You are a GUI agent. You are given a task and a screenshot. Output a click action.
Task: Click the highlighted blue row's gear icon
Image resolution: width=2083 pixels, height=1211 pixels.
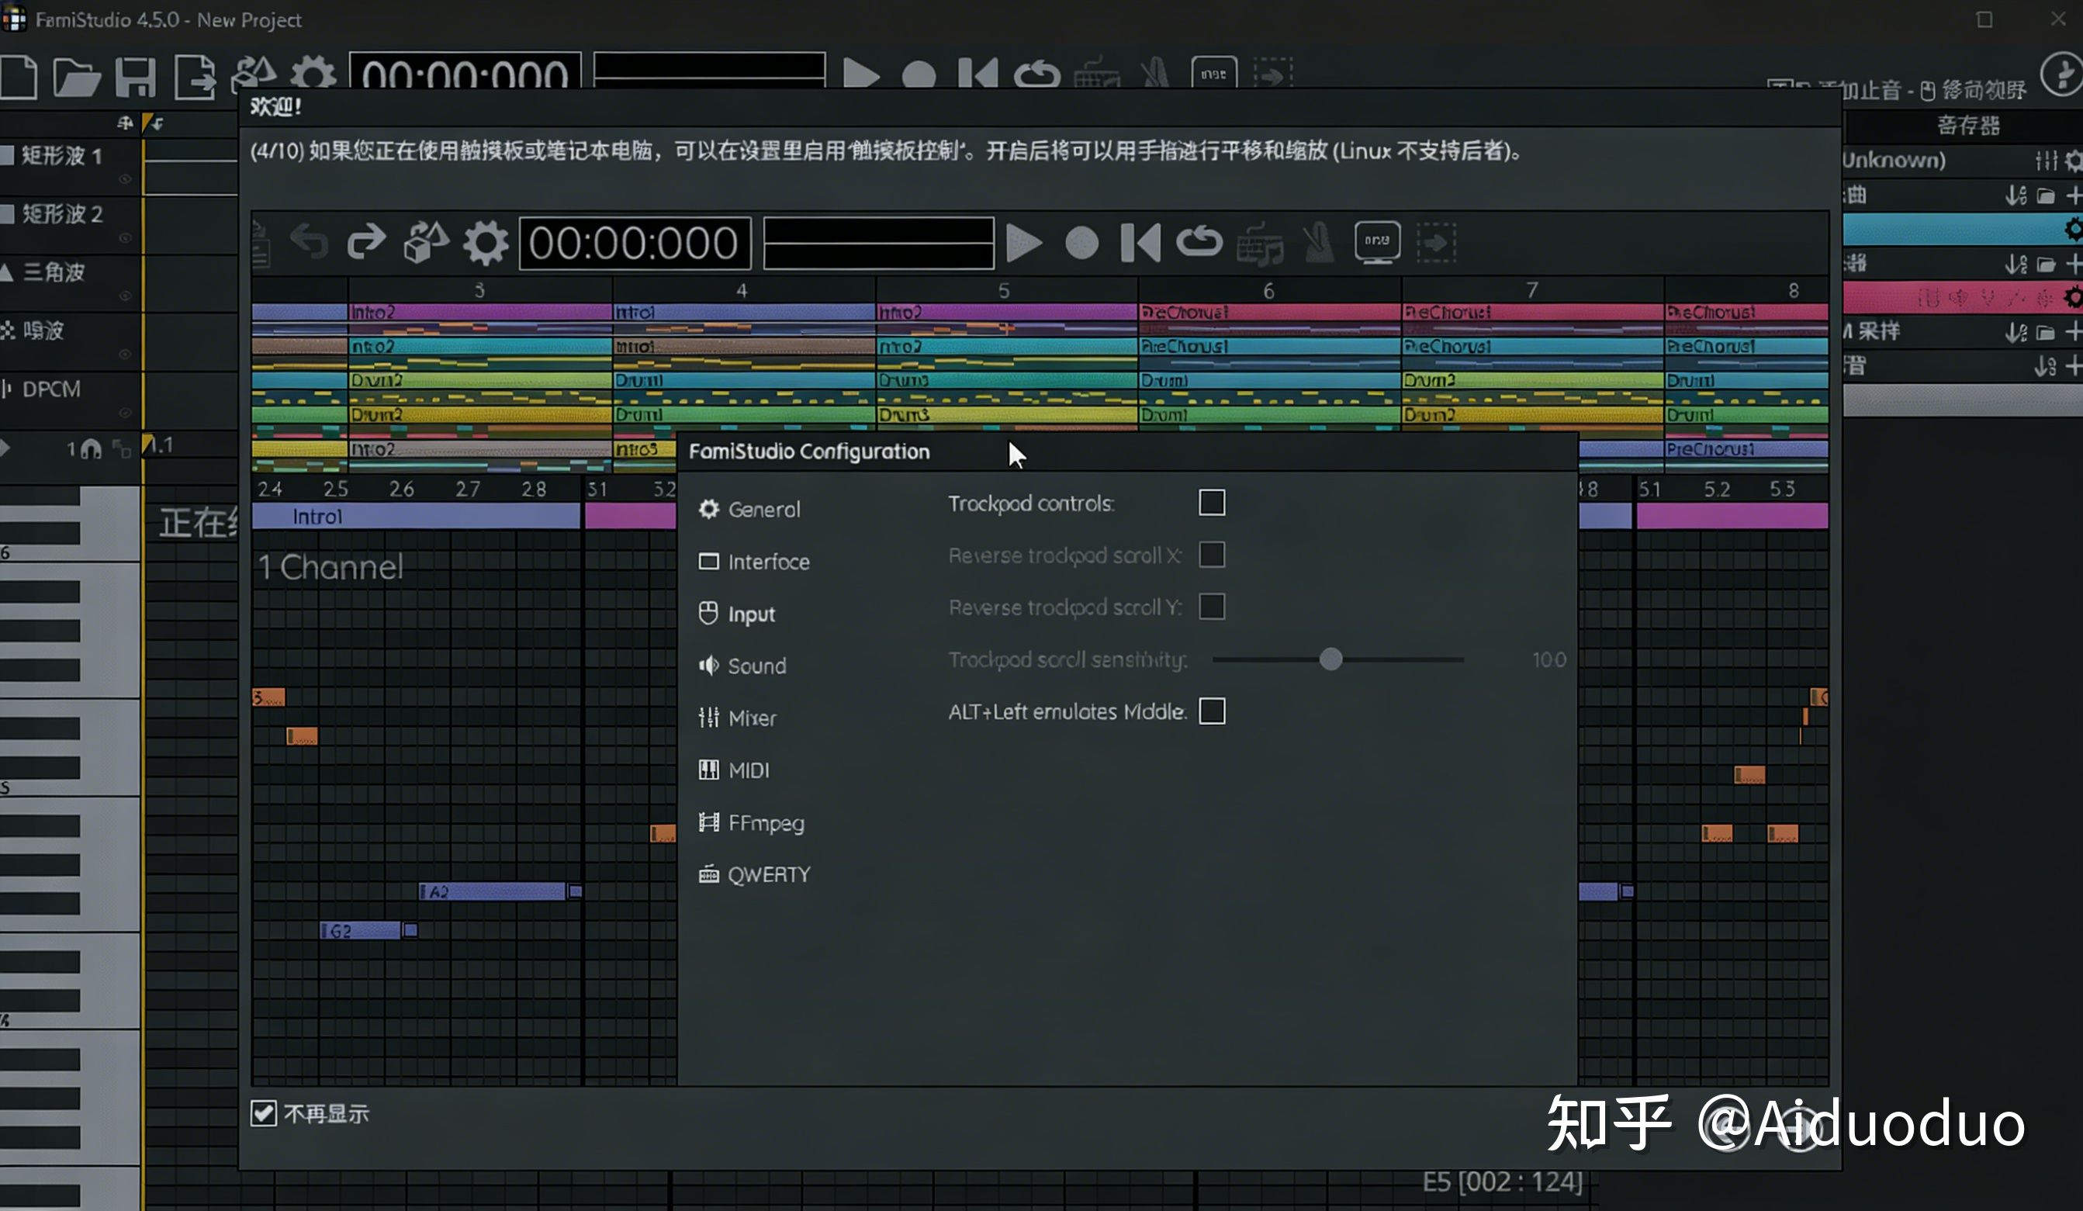[2073, 229]
